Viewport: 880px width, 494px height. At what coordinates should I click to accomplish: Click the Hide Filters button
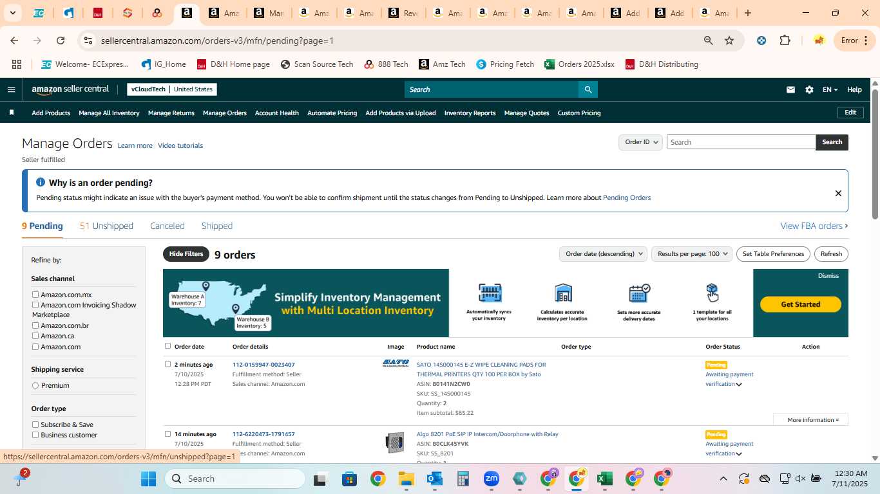click(x=186, y=254)
